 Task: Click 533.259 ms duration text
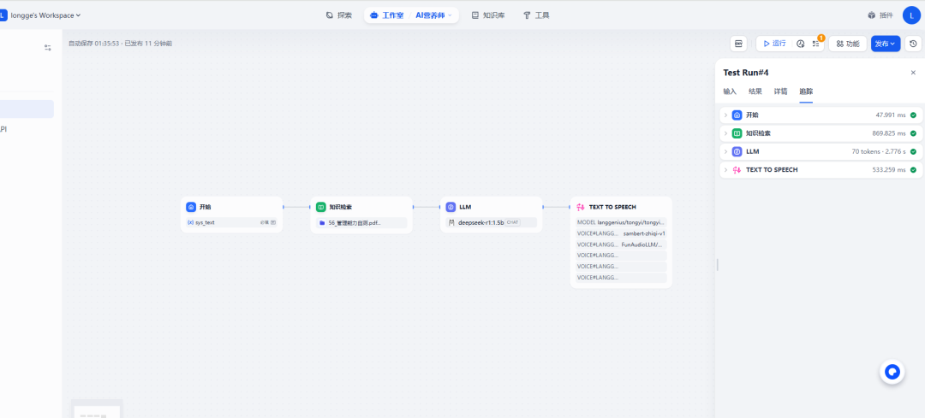tap(889, 170)
